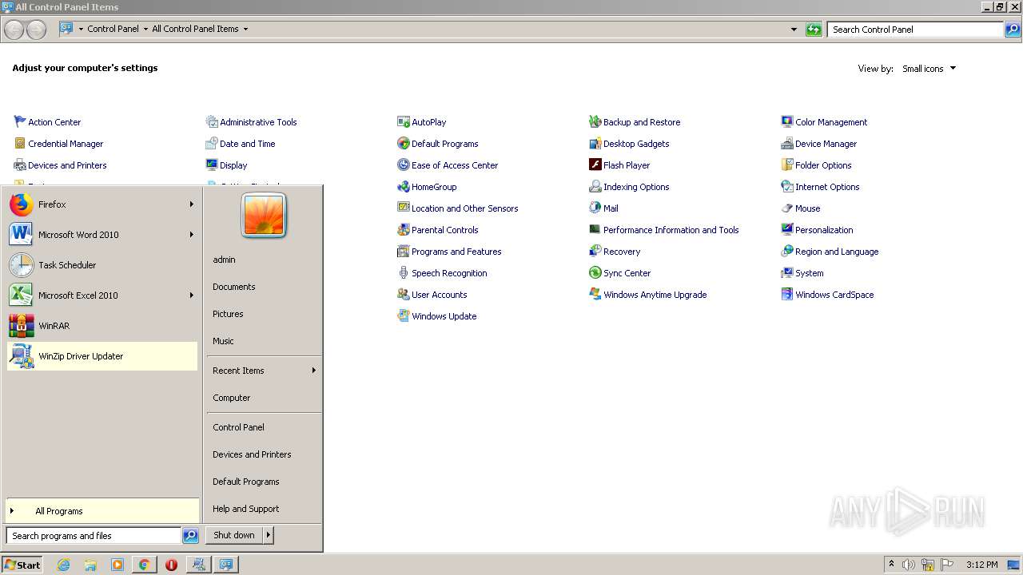The width and height of the screenshot is (1023, 575).
Task: Open Action Center flag icon
Action: (x=20, y=122)
